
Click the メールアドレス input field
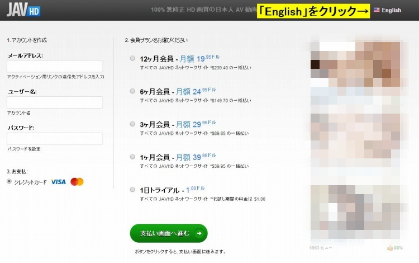click(x=55, y=66)
